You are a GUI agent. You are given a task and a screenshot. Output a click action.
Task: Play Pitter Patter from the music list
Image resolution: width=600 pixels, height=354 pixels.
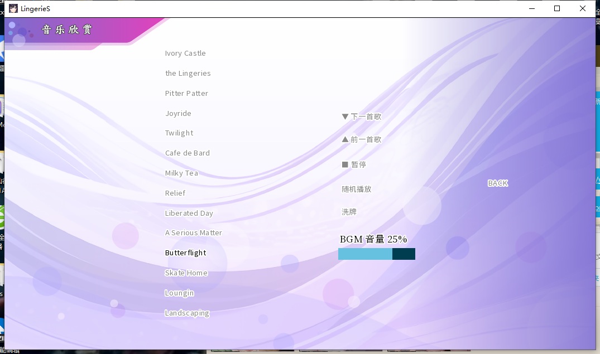[x=186, y=93]
